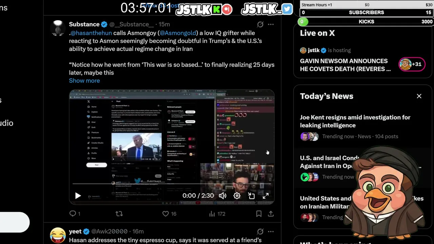Click the KICKS goal bar
434x244 pixels.
[x=366, y=22]
